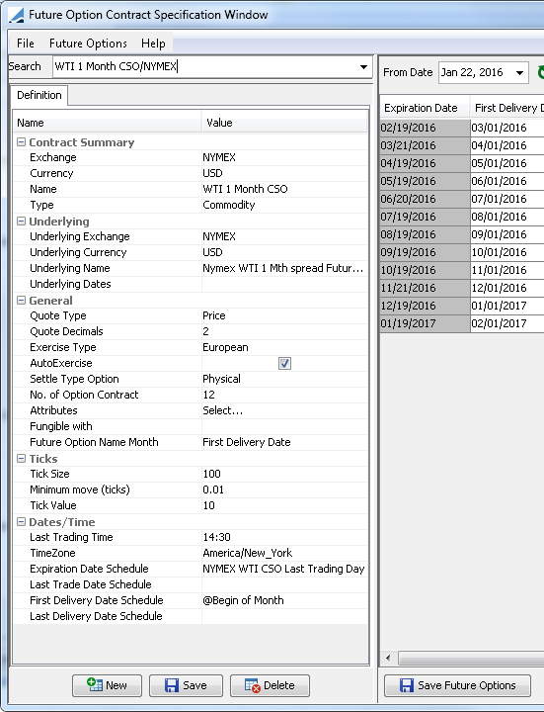Open the From Date picker dropdown
This screenshot has height=712, width=544.
pos(520,72)
